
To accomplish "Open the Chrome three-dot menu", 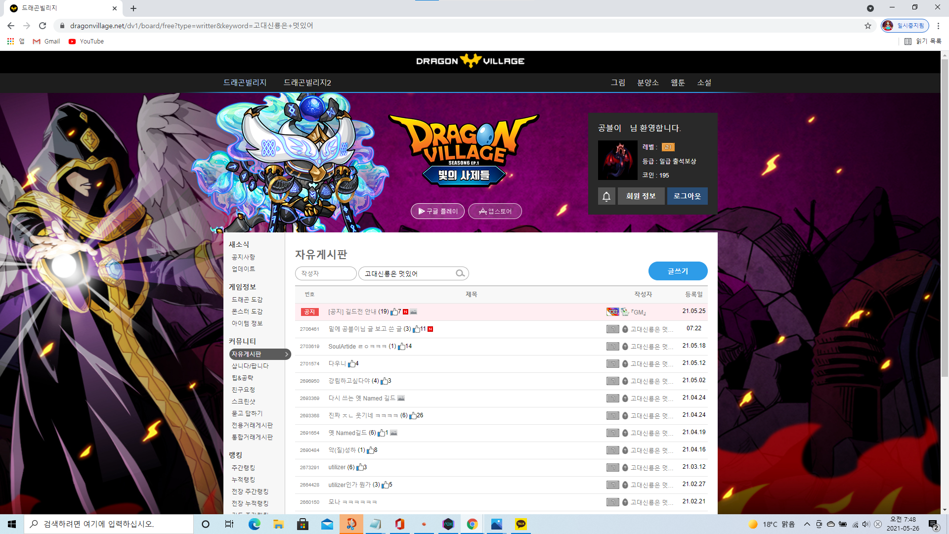I will [938, 26].
